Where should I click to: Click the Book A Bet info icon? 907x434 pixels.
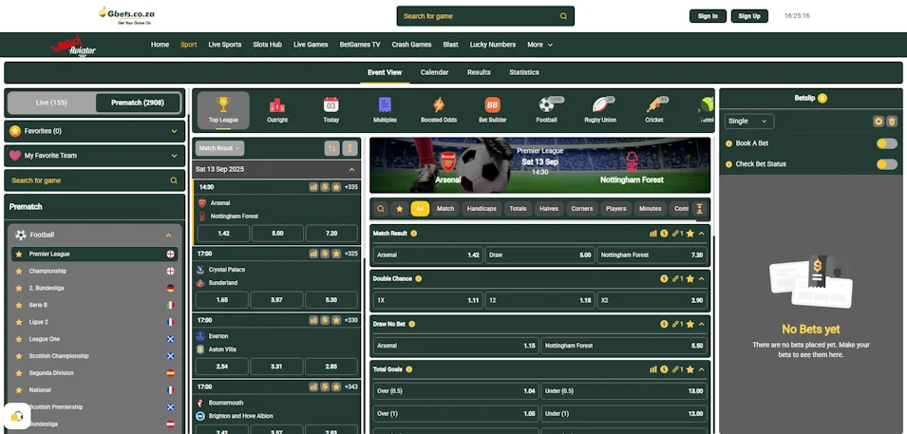coord(728,143)
